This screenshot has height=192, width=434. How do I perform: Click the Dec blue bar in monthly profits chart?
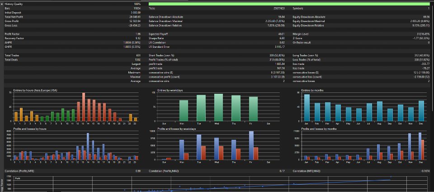[x=420, y=146]
